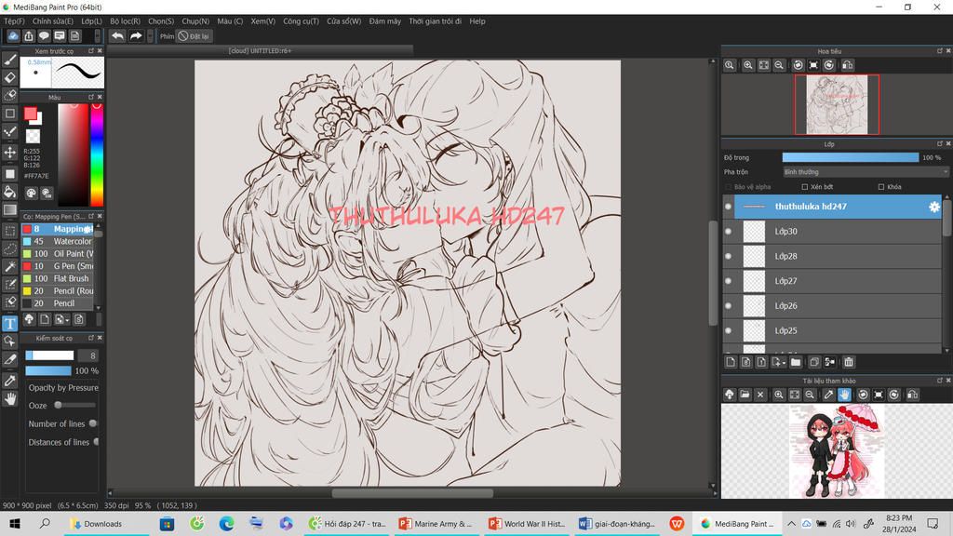The height and width of the screenshot is (536, 953).
Task: Click the color palette icon in Color panel
Action: (x=31, y=194)
